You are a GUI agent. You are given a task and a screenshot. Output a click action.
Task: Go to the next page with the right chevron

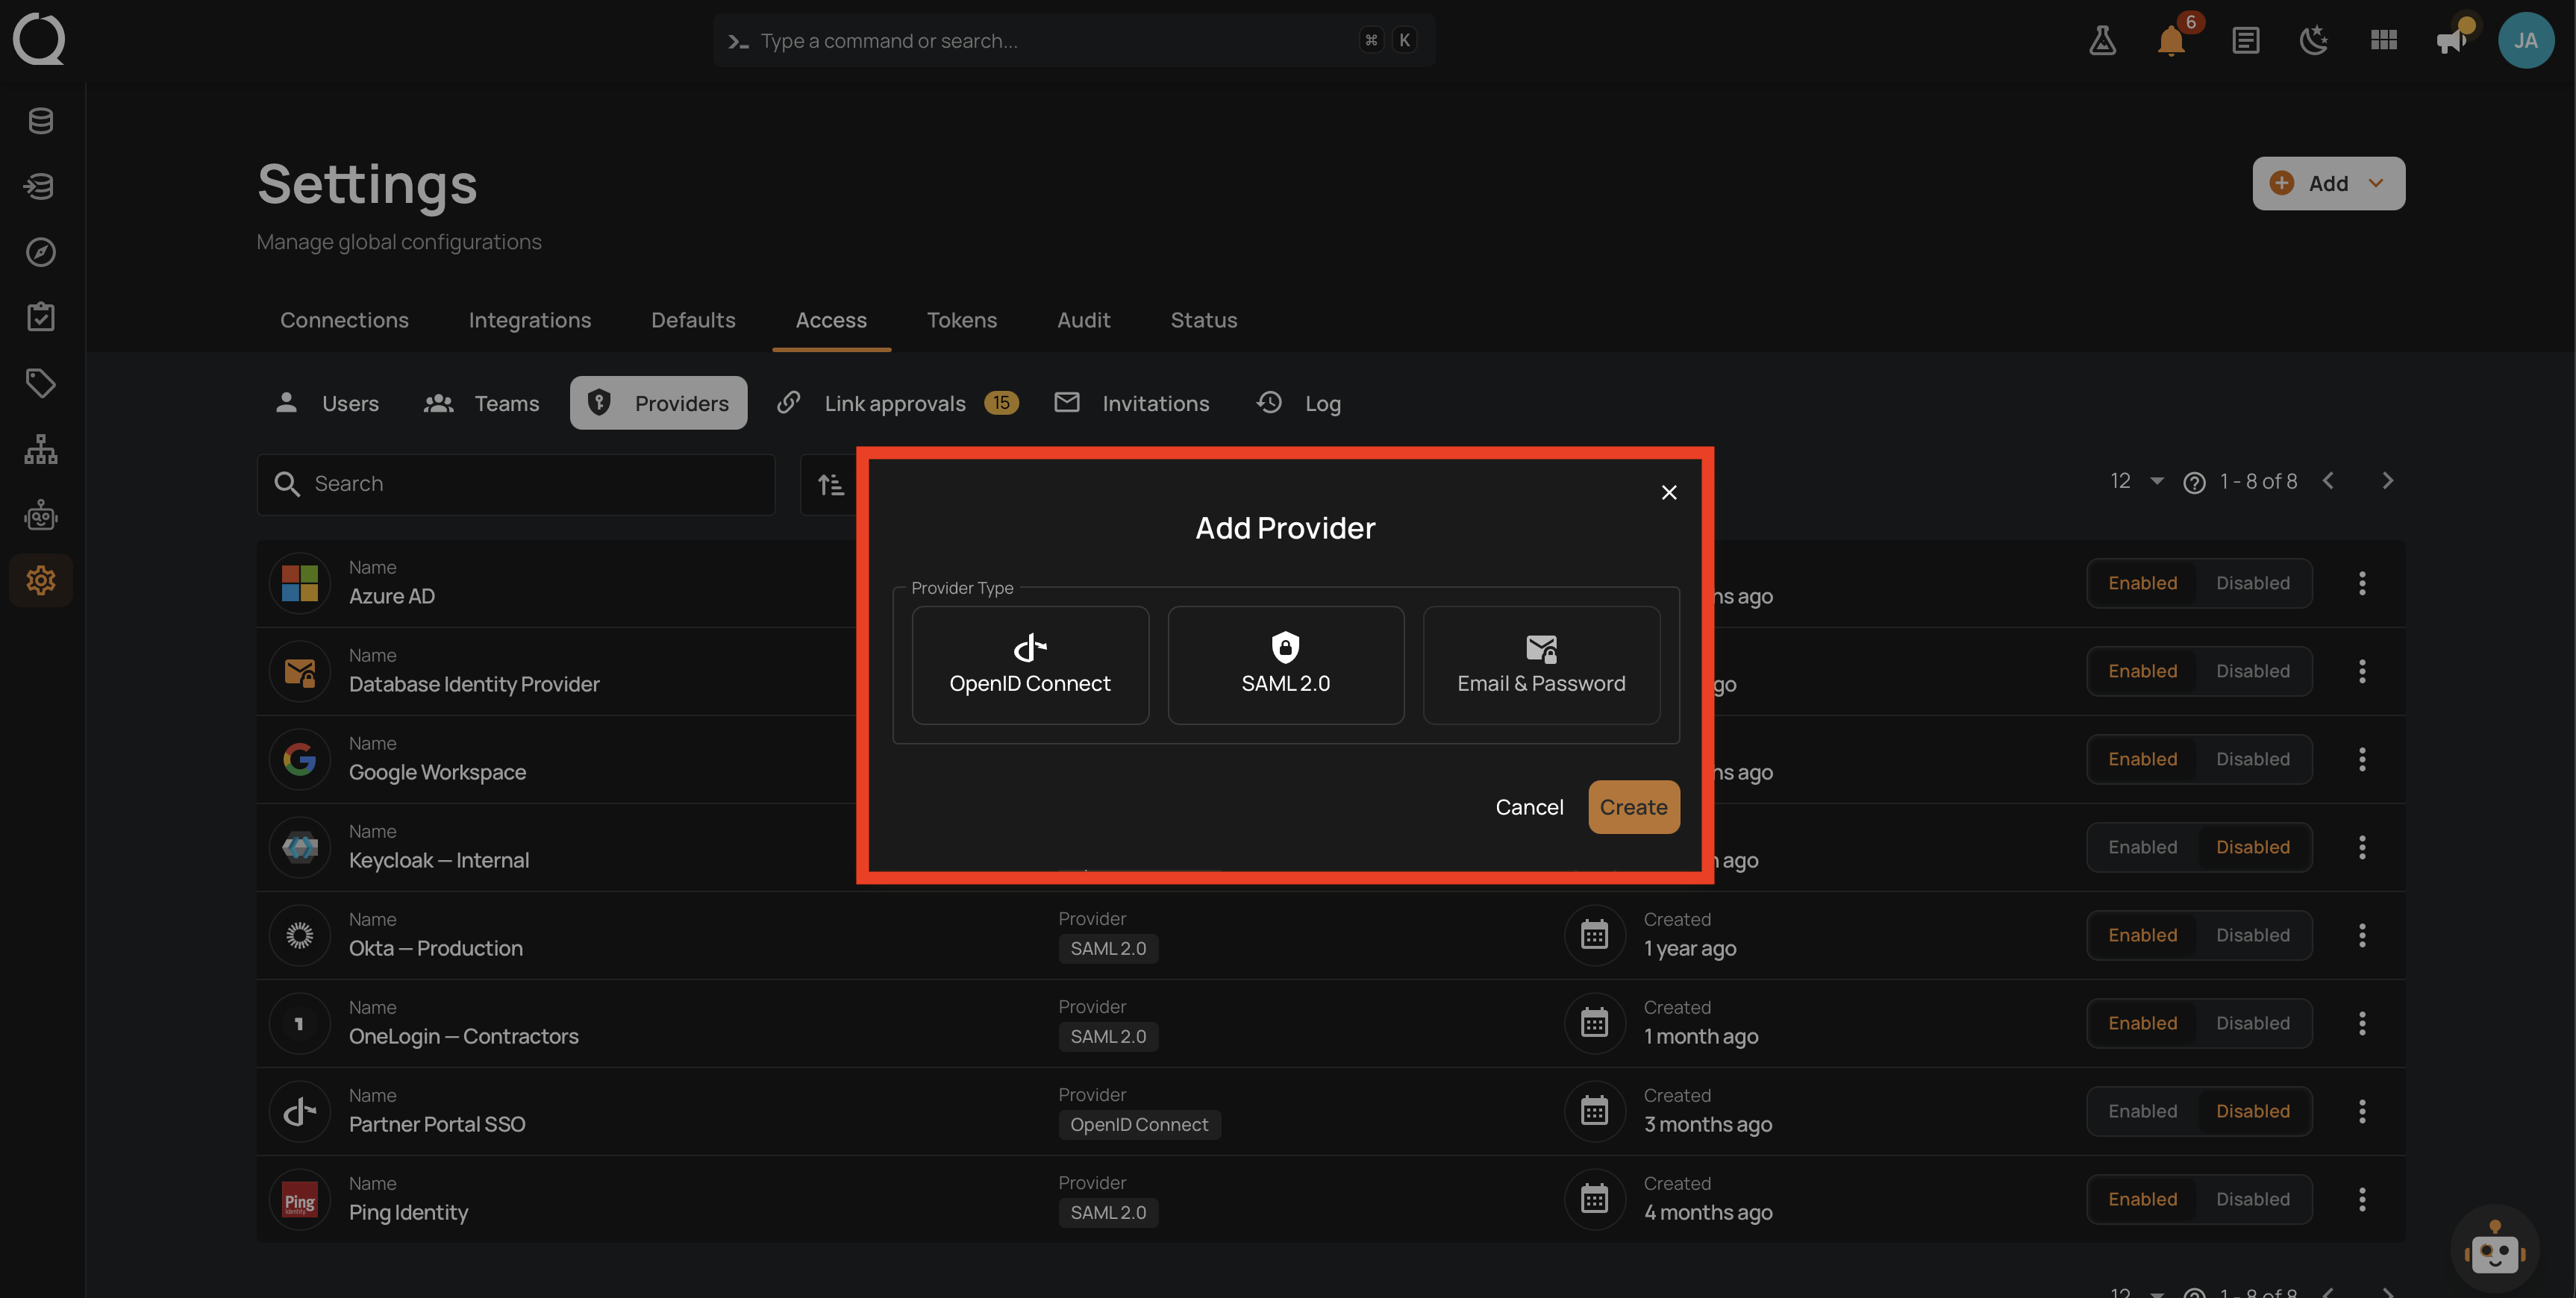click(x=2388, y=481)
